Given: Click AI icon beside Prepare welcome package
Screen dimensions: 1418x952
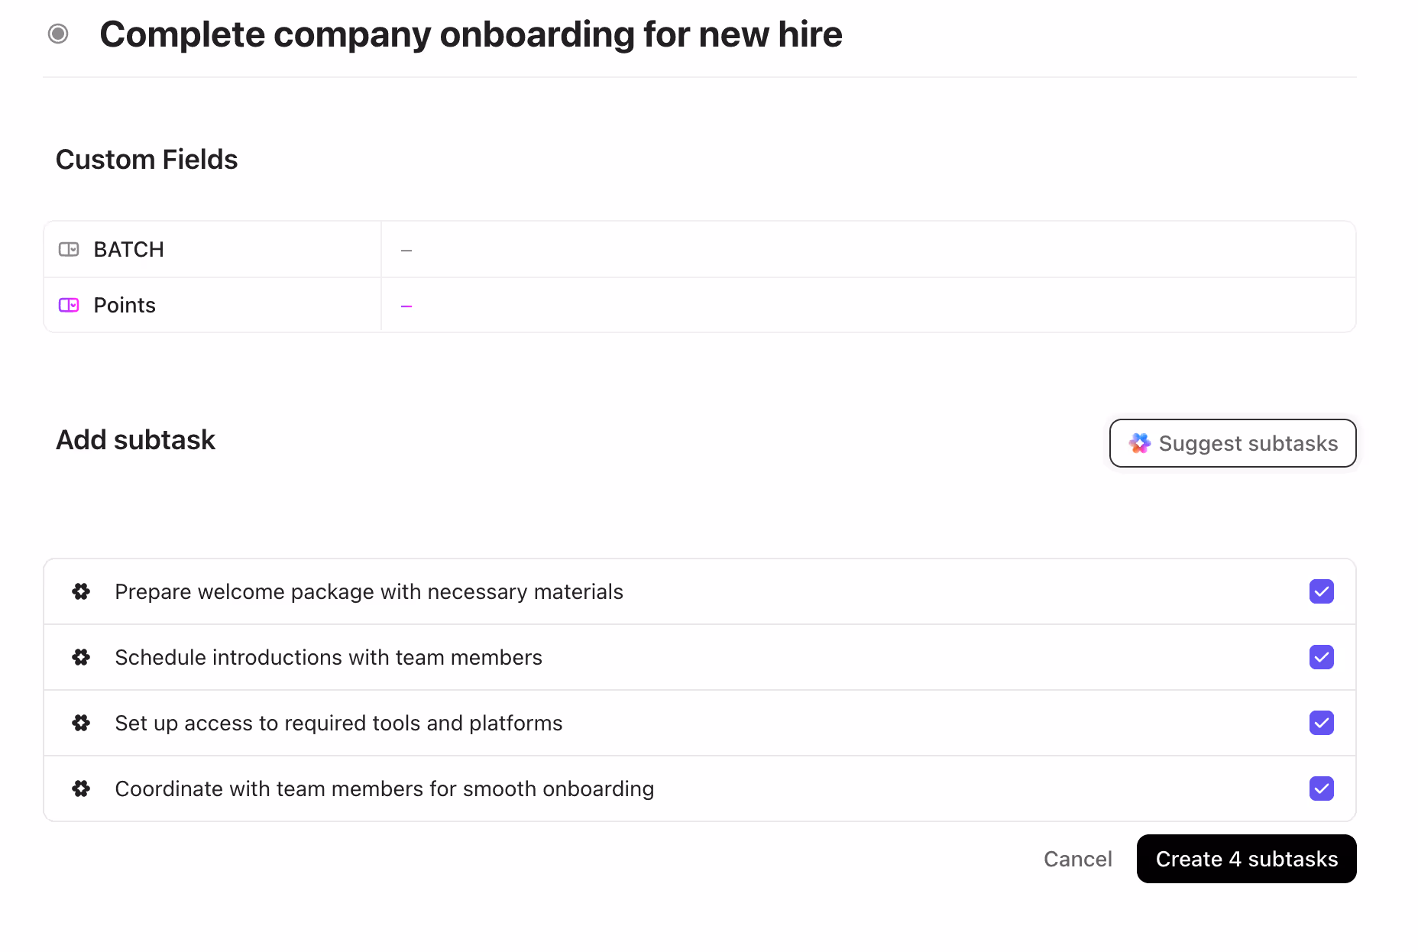Looking at the screenshot, I should click(81, 591).
